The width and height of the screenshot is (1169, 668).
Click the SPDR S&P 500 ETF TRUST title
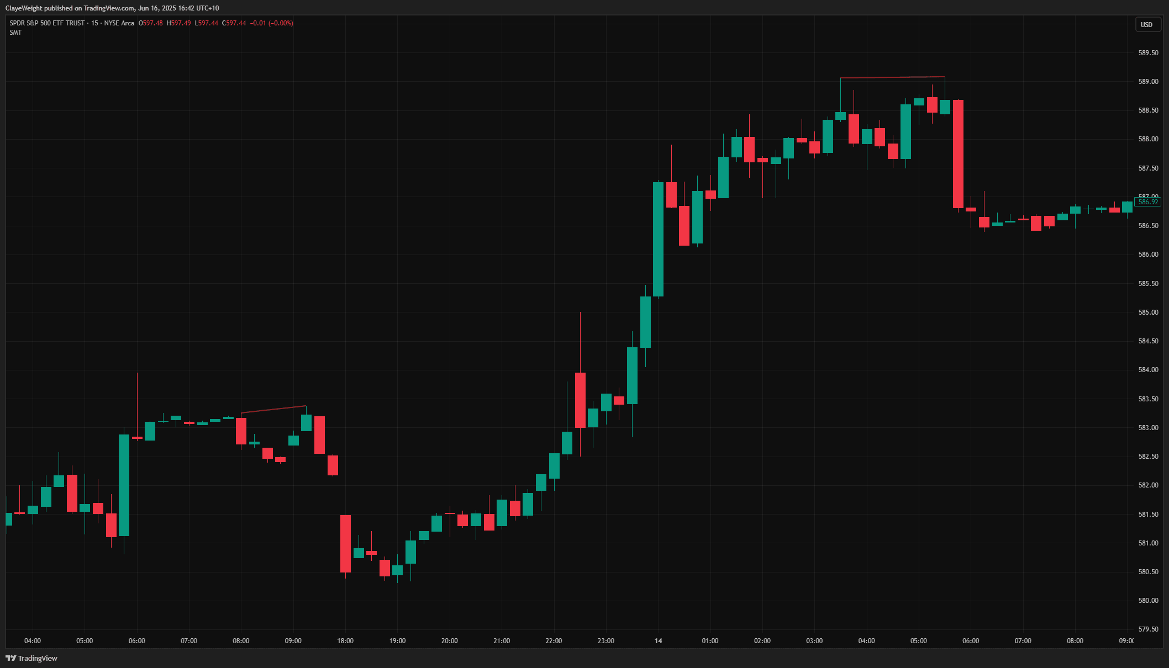(x=47, y=23)
